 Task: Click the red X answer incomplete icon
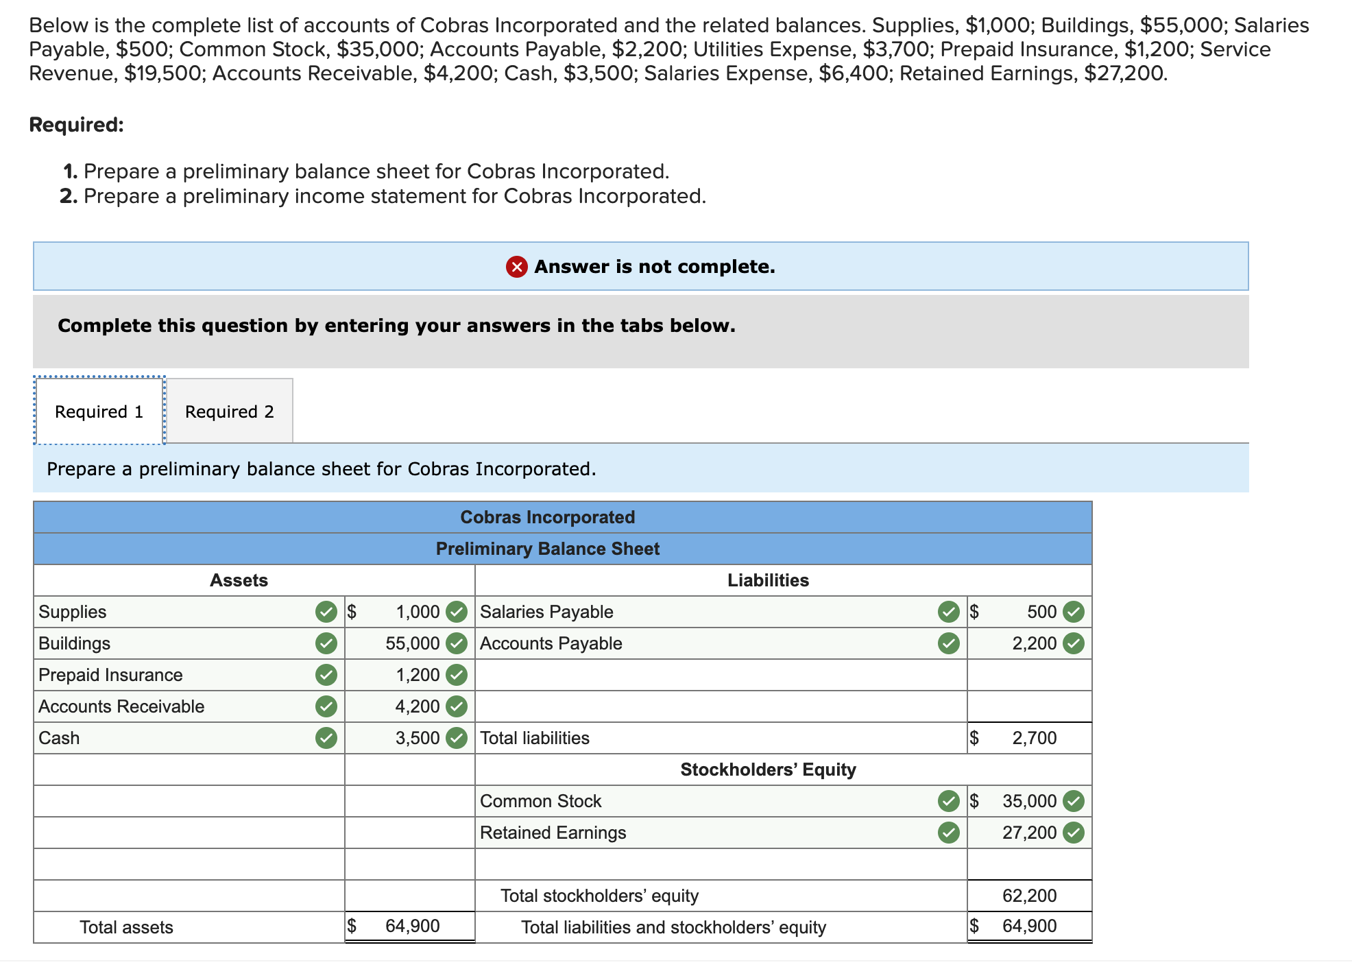(516, 267)
